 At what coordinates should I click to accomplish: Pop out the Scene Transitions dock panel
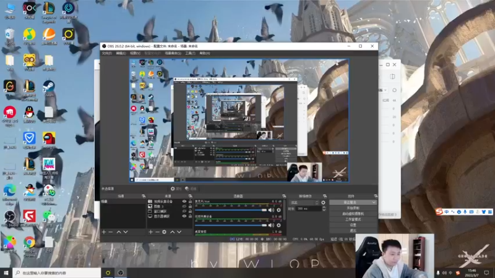(325, 196)
